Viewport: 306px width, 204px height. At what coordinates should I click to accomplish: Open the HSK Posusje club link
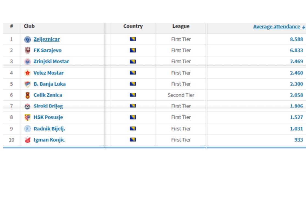coord(48,117)
